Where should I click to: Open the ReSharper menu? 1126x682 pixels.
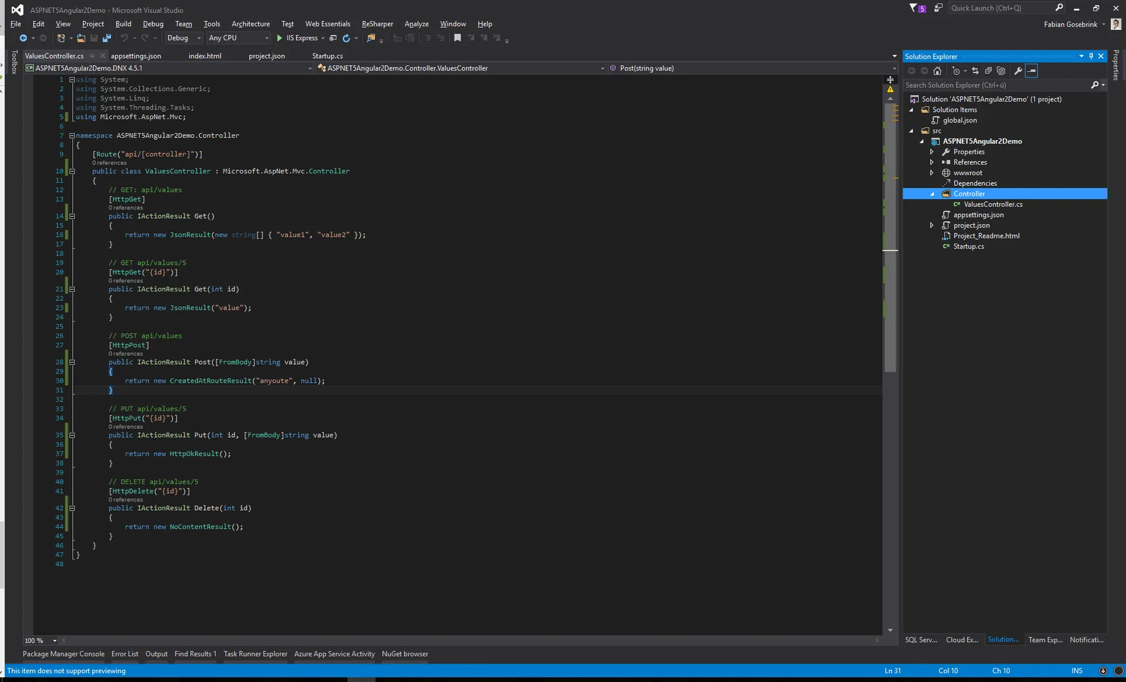tap(377, 24)
